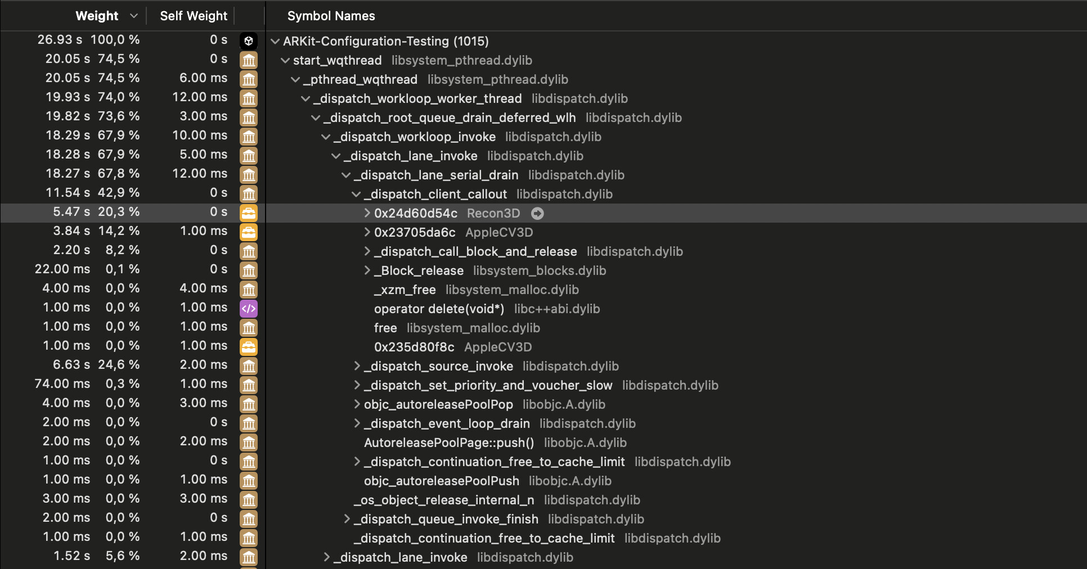Select the orange toolbox icon on the 5.47 s row
1087x569 pixels.
point(249,212)
